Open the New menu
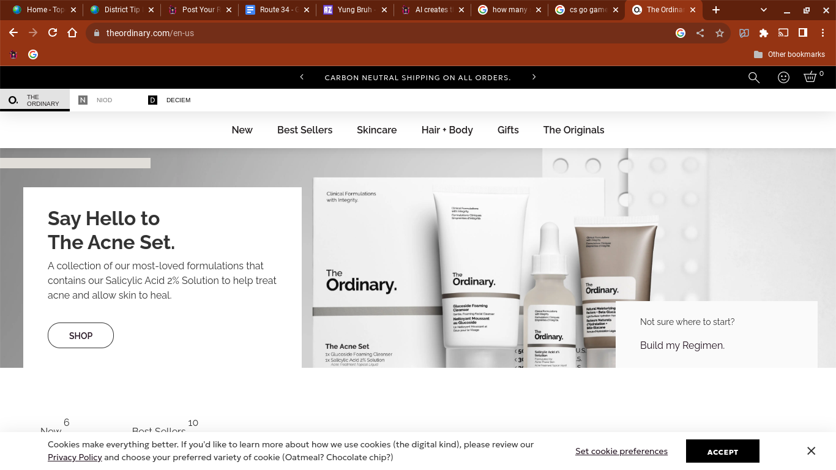 click(x=242, y=130)
